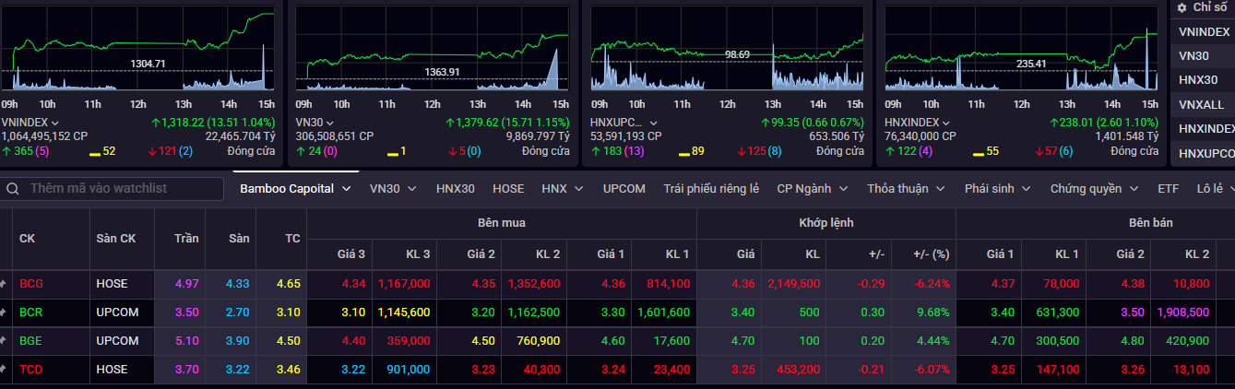Expand the VNINDEX chart selector dropdown
The image size is (1235, 389).
(54, 123)
